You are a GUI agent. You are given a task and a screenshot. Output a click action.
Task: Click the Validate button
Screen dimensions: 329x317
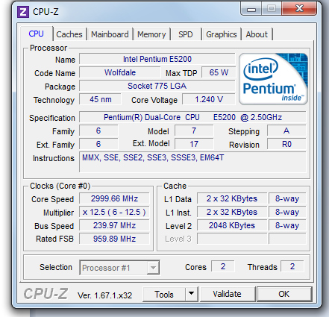[227, 294]
